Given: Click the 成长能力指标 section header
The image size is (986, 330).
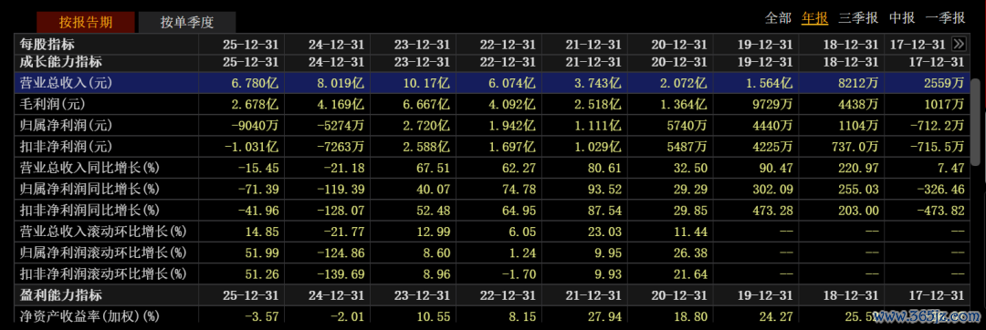Looking at the screenshot, I should pos(61,62).
